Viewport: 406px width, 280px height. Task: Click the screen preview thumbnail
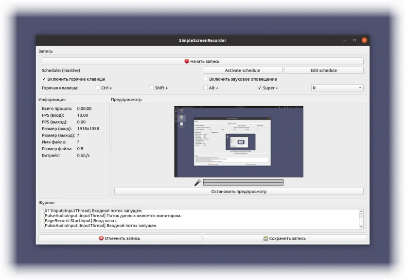pos(239,141)
